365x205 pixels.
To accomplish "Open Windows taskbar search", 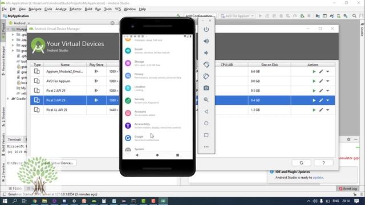I will [14, 201].
